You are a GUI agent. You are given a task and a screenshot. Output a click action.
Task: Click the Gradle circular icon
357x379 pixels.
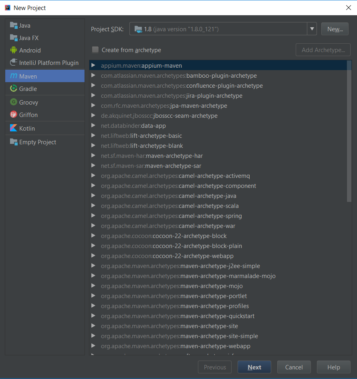pyautogui.click(x=14, y=89)
